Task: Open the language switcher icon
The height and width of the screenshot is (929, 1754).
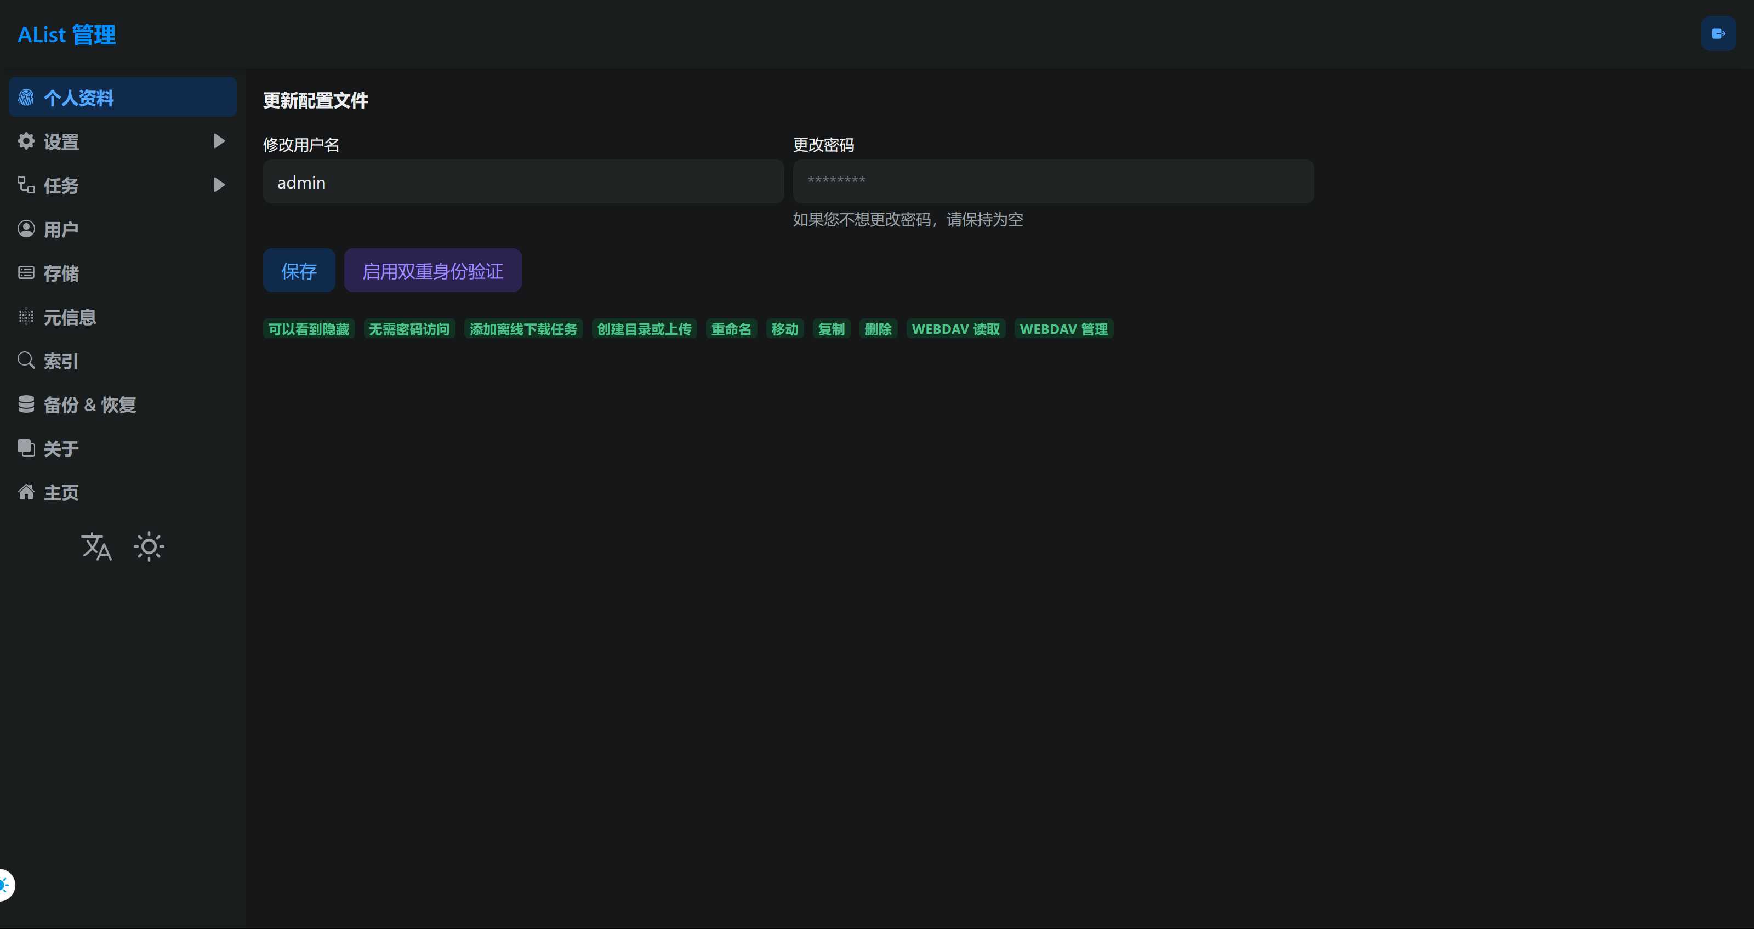Action: pyautogui.click(x=96, y=547)
